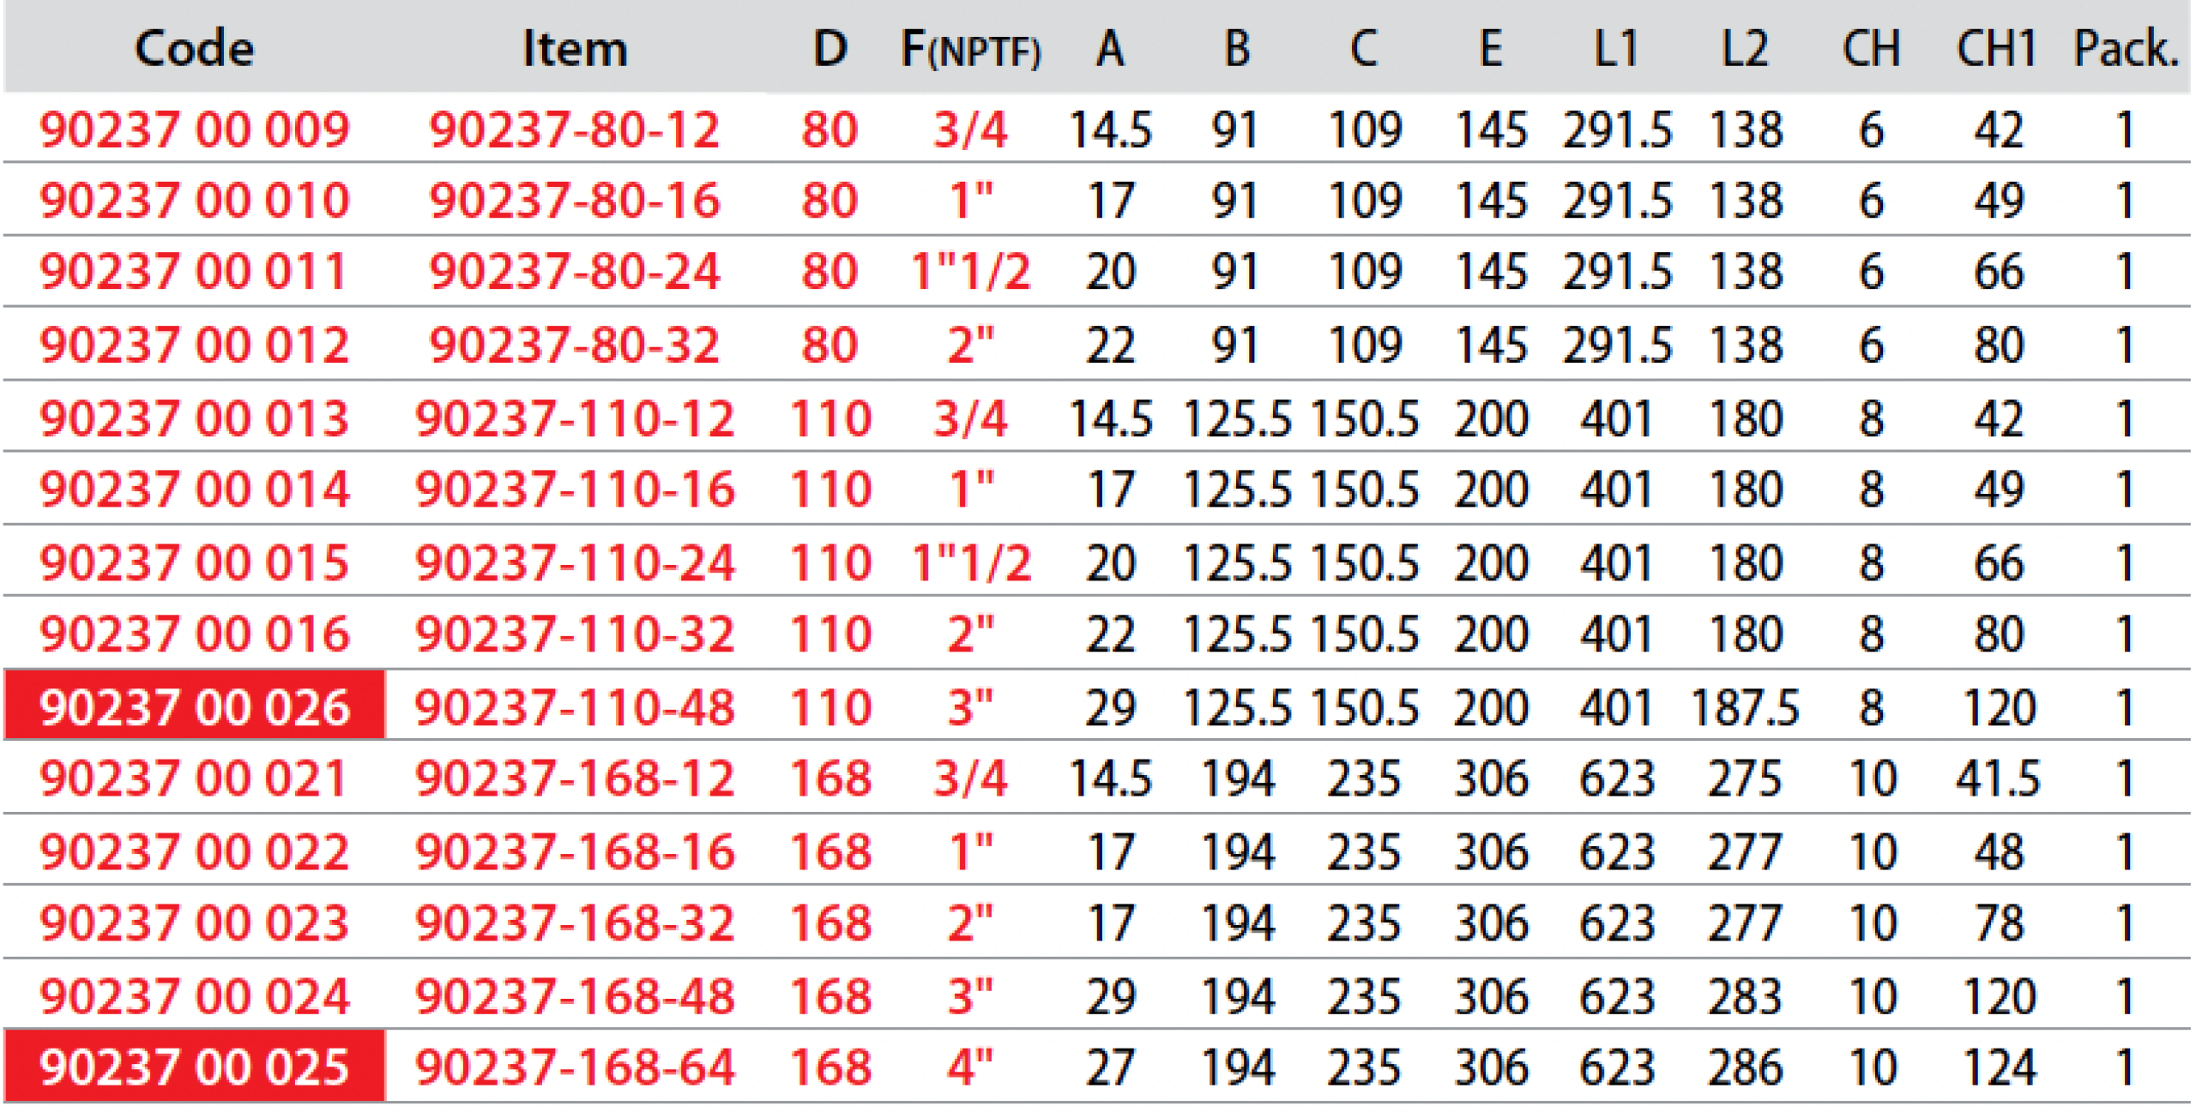Image resolution: width=2196 pixels, height=1112 pixels.
Task: Click the CH1 column header
Action: 1997,49
